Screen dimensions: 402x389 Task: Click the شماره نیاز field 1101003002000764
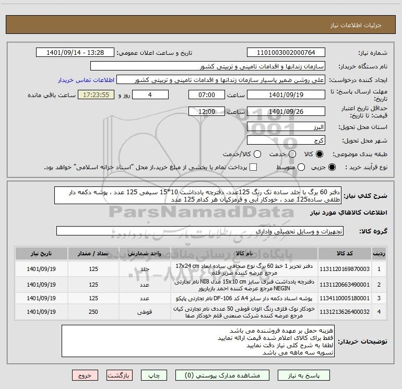point(286,52)
